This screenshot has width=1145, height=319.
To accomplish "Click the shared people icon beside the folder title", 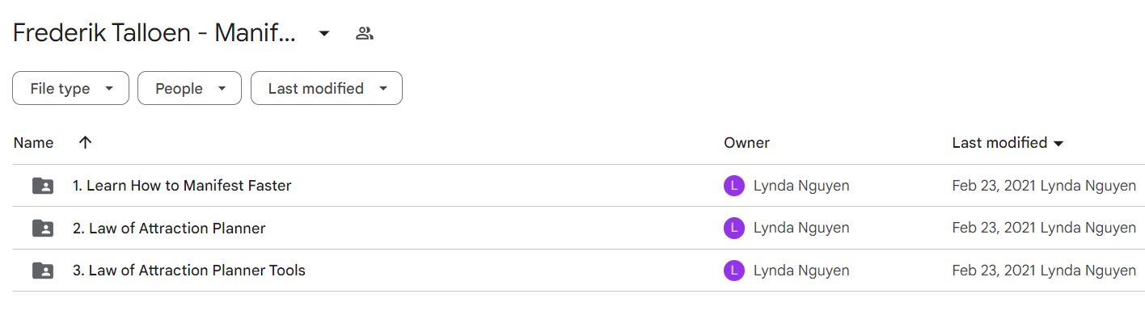I will point(365,33).
